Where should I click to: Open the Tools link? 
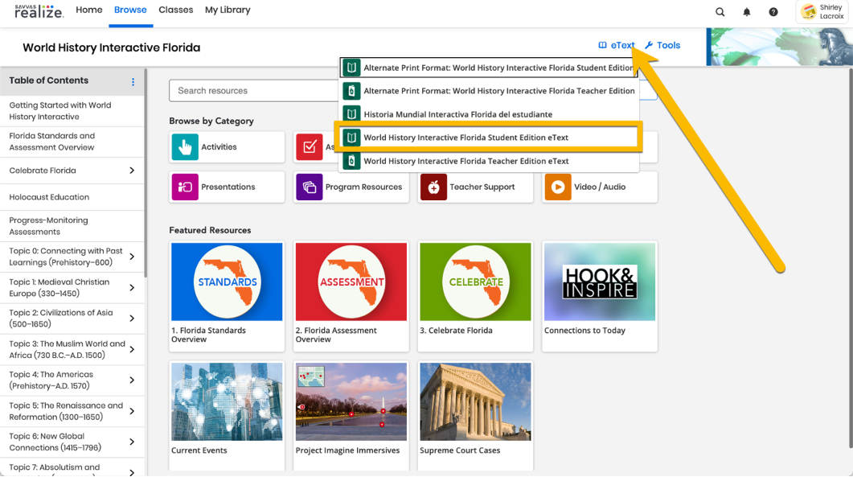[662, 46]
